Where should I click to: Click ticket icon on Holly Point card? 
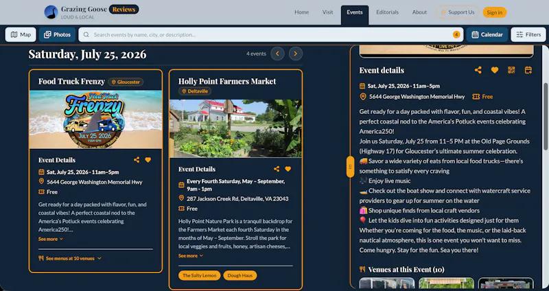(x=181, y=209)
